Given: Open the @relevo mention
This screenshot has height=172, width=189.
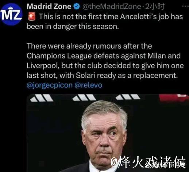Looking at the screenshot, I should [x=88, y=85].
